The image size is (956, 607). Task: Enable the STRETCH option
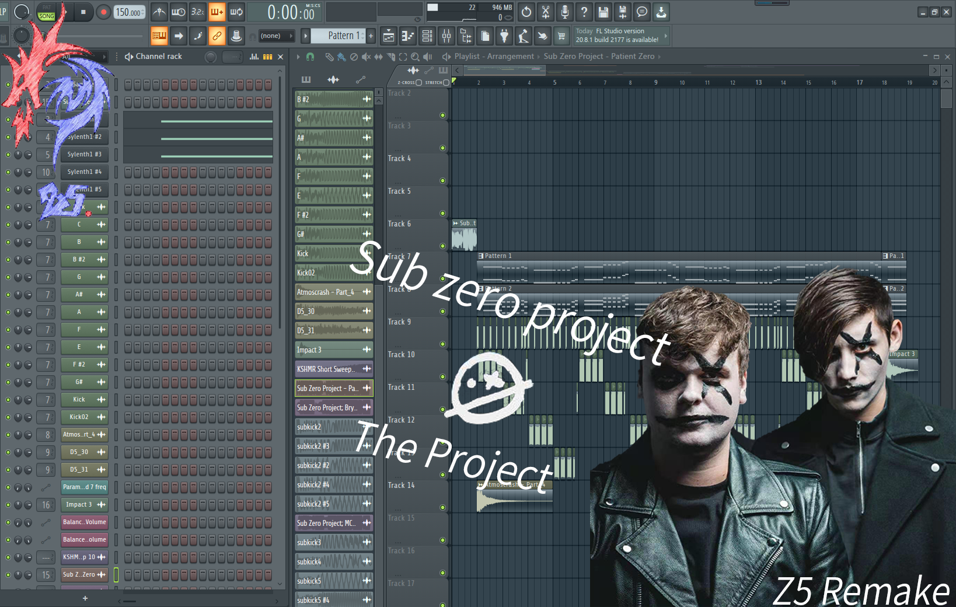pyautogui.click(x=446, y=82)
